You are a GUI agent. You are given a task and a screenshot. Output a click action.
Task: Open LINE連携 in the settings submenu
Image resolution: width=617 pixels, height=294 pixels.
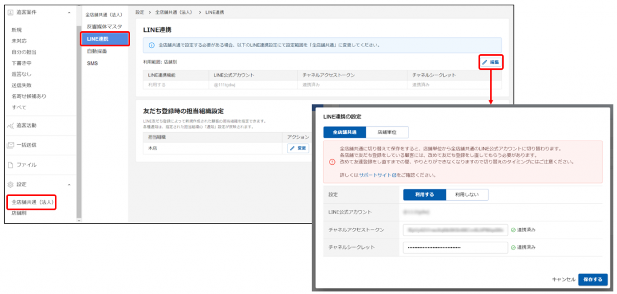104,38
